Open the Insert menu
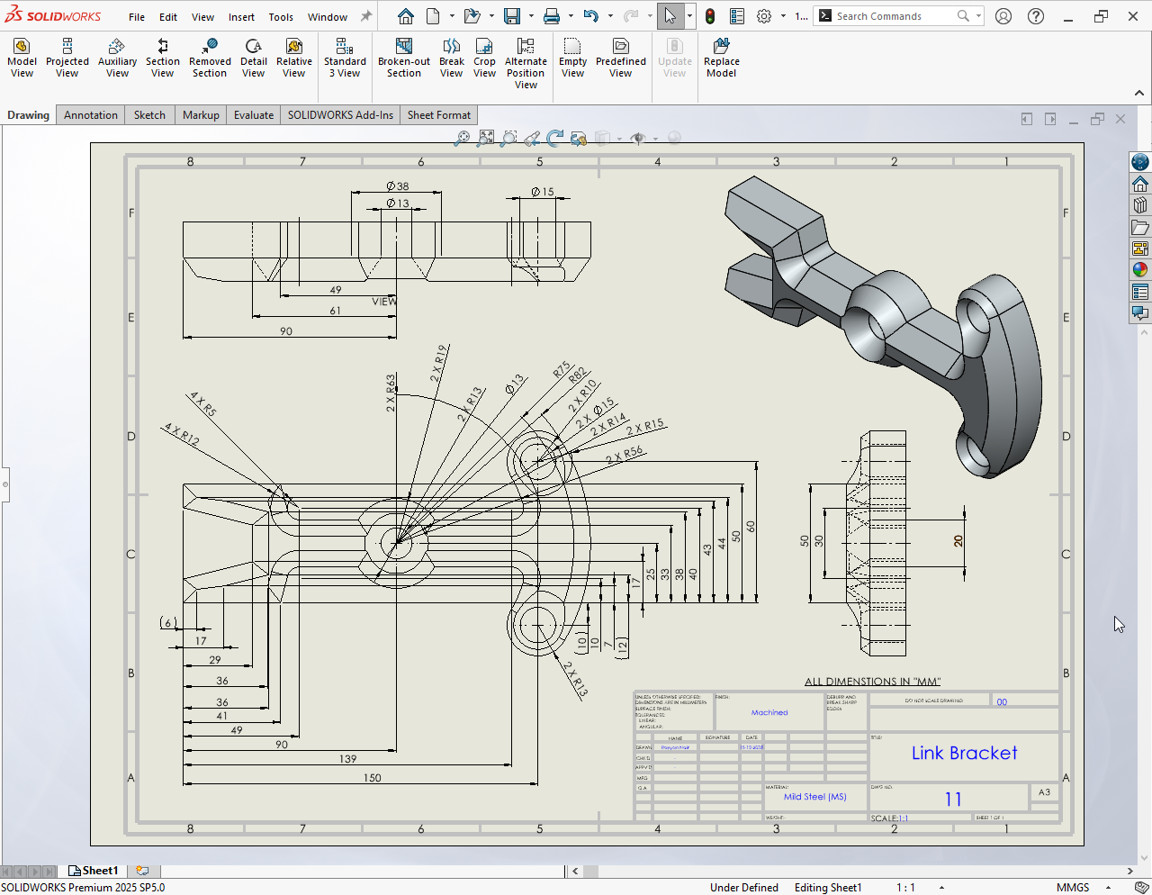This screenshot has height=895, width=1152. click(x=241, y=17)
